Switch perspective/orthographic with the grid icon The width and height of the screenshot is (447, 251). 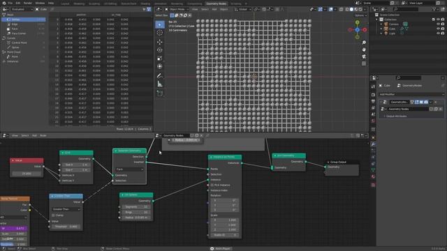click(x=364, y=63)
